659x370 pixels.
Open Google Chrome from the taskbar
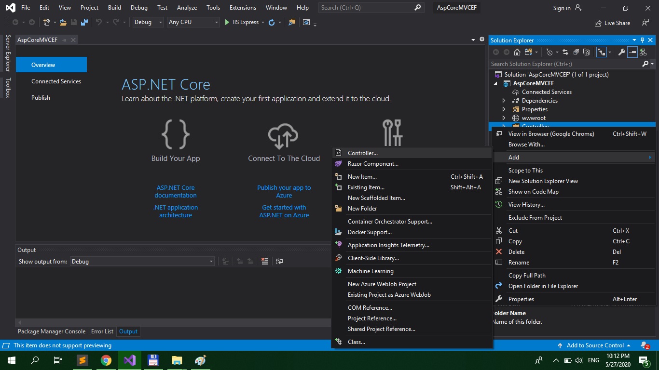tap(106, 360)
